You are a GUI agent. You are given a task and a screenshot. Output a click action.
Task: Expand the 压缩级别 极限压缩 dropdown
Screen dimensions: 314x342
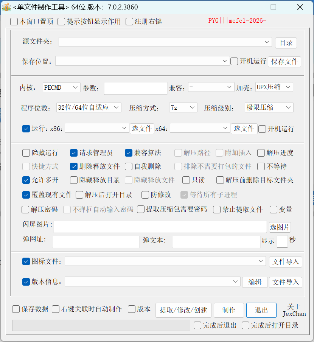point(269,107)
